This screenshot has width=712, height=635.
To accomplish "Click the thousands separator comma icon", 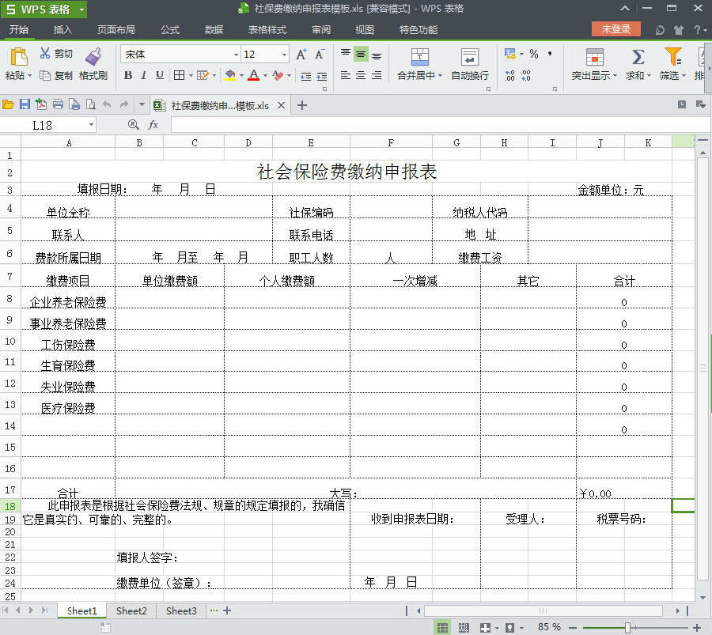I will coord(550,54).
